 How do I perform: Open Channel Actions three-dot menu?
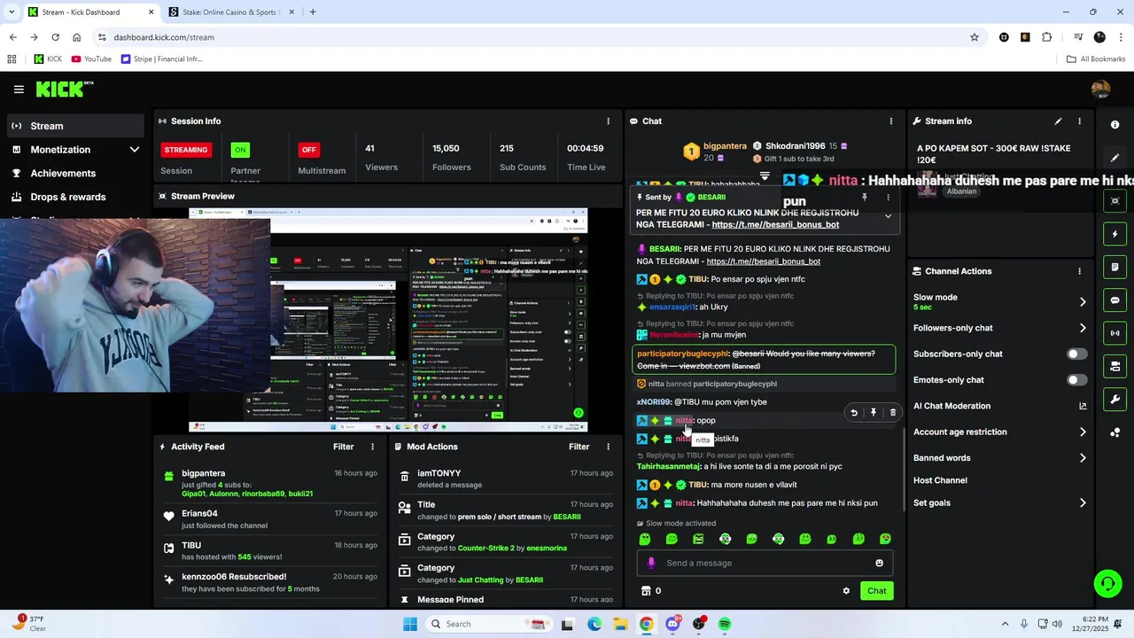coord(1079,271)
